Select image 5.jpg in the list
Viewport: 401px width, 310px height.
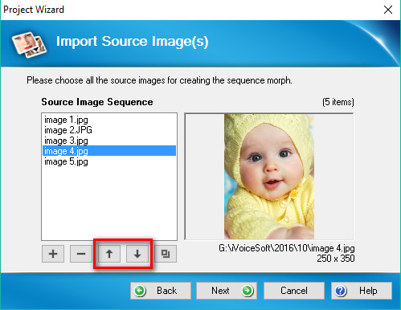109,161
